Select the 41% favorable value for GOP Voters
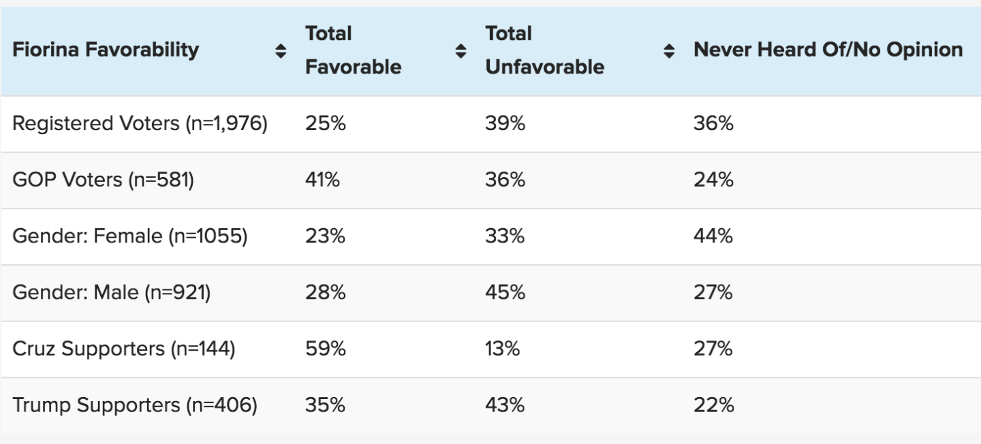 (x=322, y=180)
